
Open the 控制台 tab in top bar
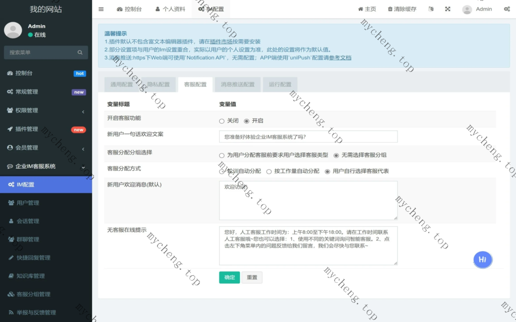coord(129,9)
